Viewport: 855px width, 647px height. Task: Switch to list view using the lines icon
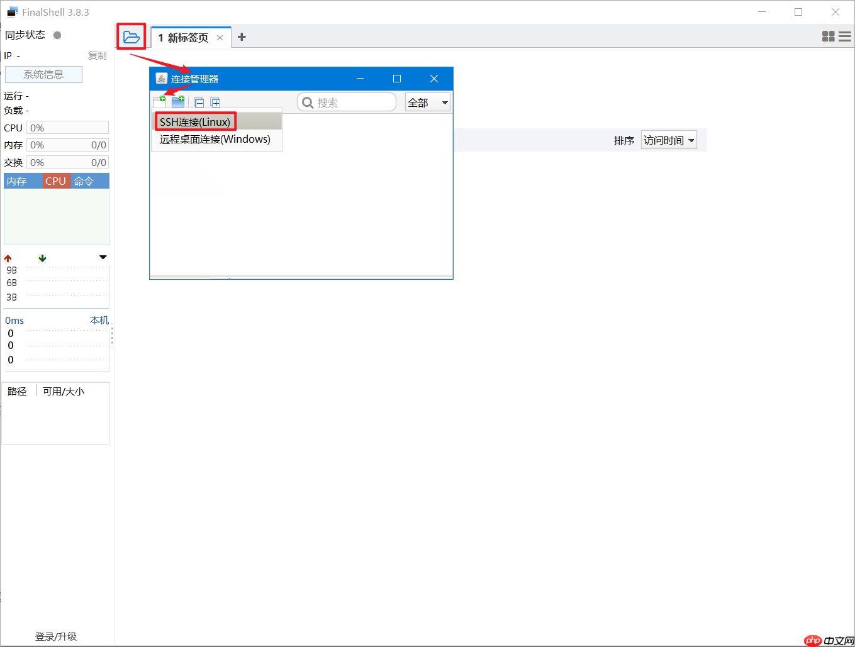(x=845, y=36)
